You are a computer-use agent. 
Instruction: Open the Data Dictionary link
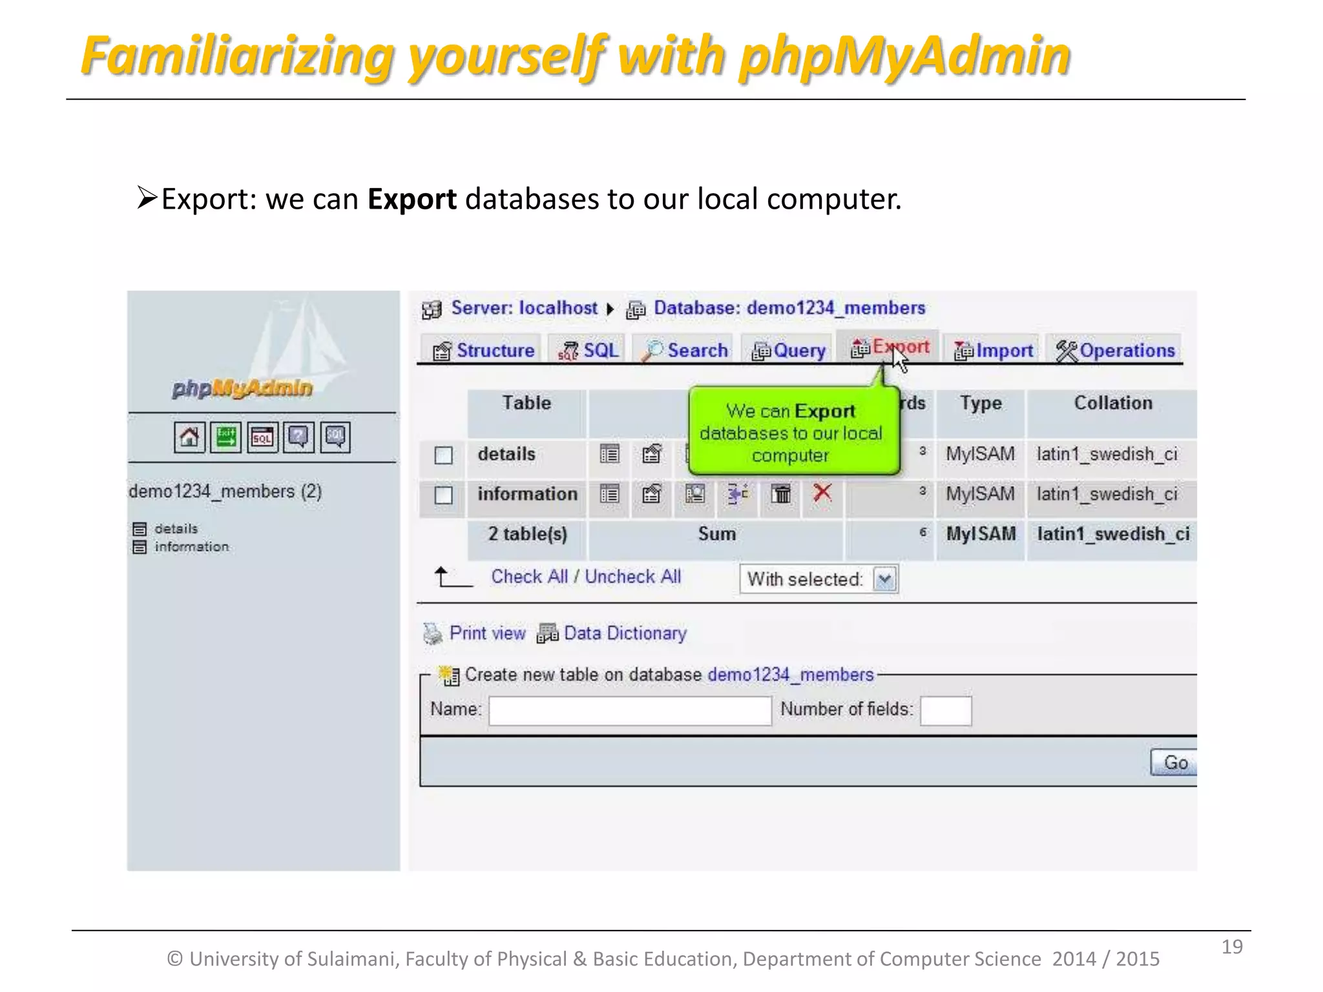[x=625, y=634]
